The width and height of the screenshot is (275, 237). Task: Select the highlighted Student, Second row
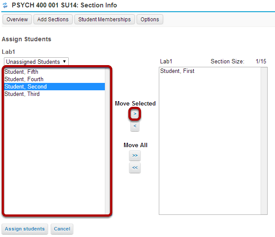[x=54, y=86]
